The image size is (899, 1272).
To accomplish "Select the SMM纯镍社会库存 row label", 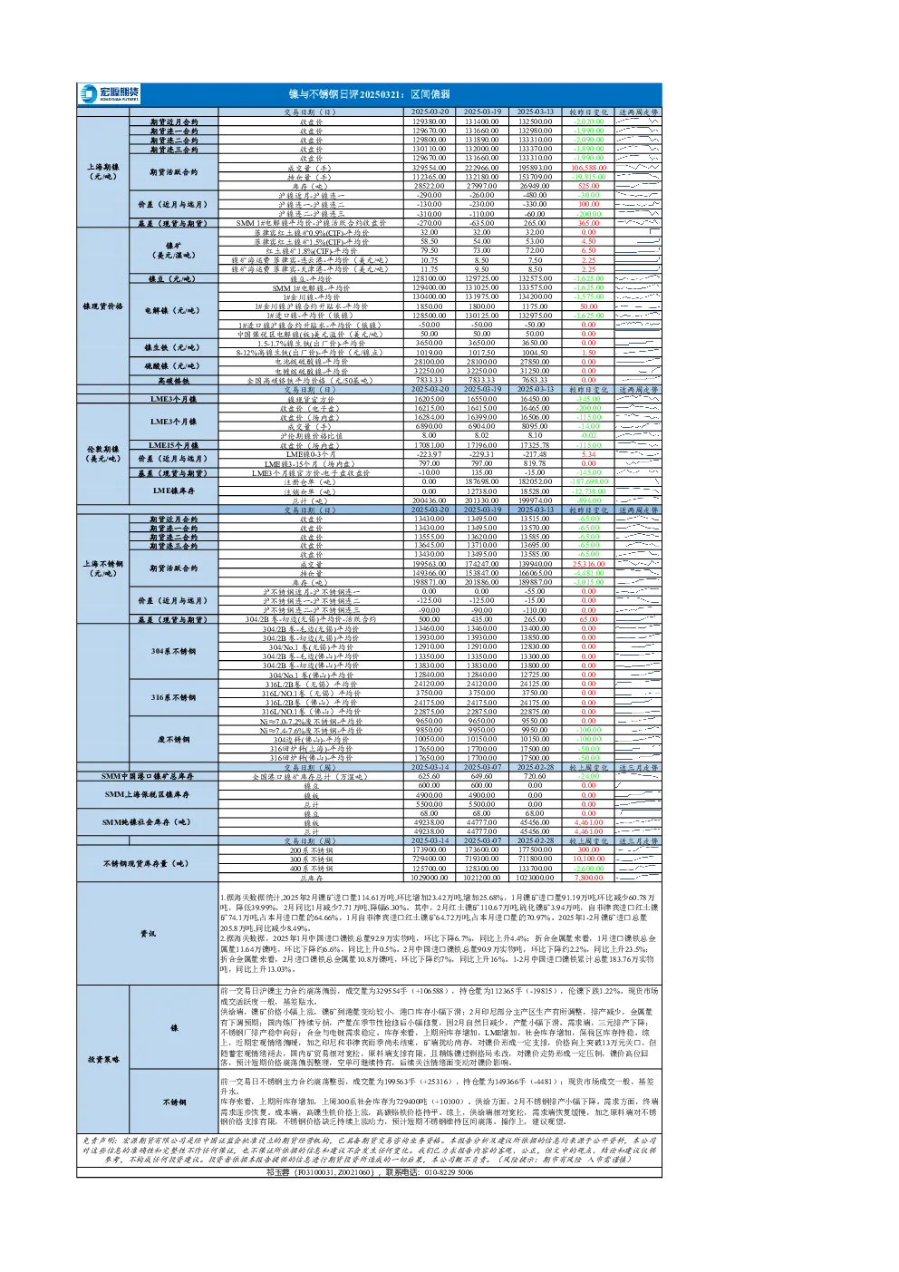I will pos(147,822).
